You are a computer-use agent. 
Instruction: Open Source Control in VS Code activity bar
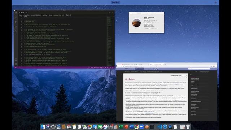click(x=16, y=22)
